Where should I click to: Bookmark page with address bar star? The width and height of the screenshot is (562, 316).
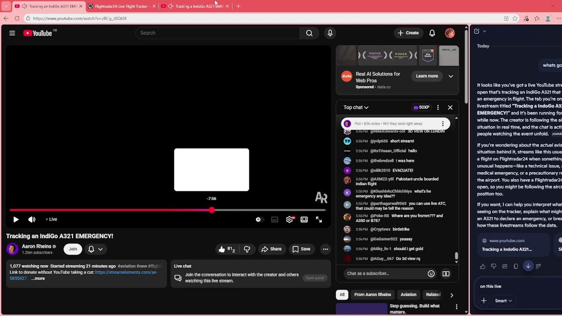[515, 18]
